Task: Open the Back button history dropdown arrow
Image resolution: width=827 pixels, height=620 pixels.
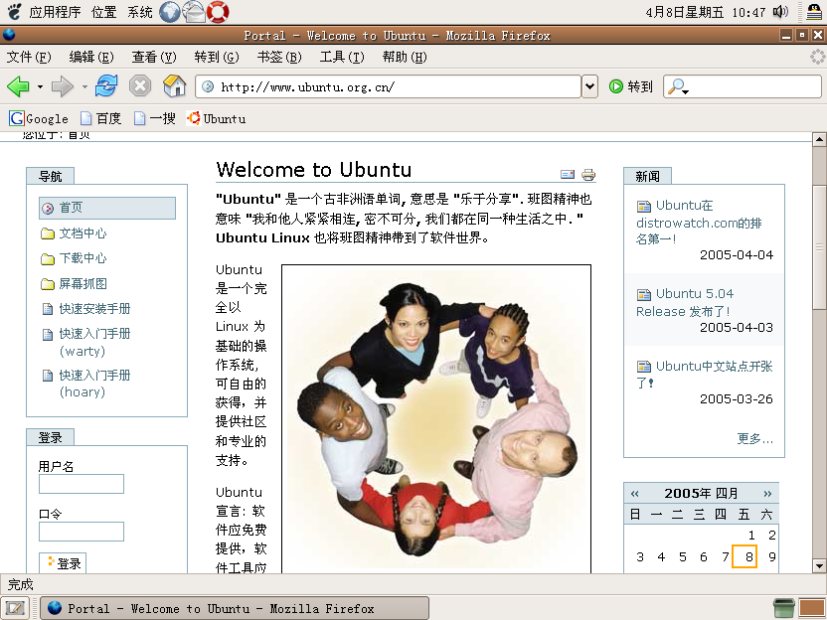Action: (40, 86)
